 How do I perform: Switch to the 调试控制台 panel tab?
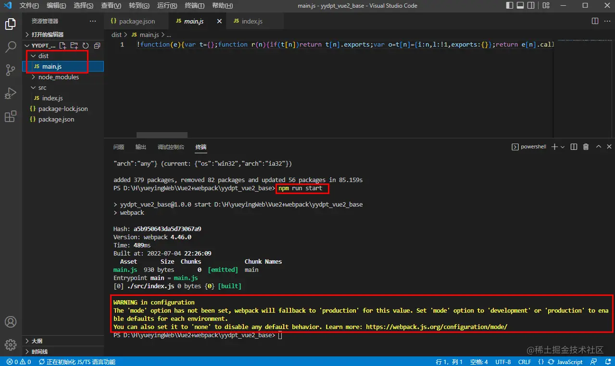click(x=171, y=147)
